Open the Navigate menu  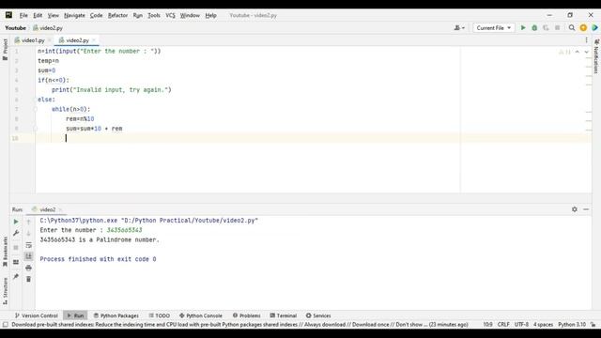(x=74, y=15)
